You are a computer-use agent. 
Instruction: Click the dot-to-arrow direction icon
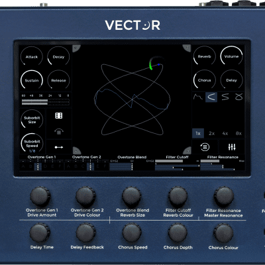59,147
